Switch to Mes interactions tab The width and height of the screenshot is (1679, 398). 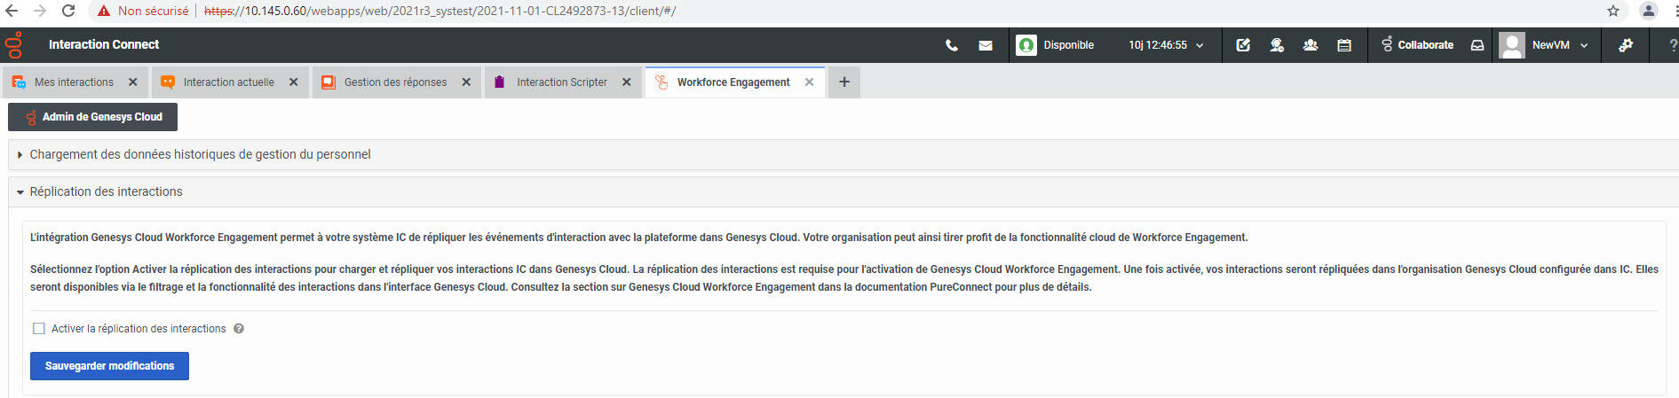point(74,82)
